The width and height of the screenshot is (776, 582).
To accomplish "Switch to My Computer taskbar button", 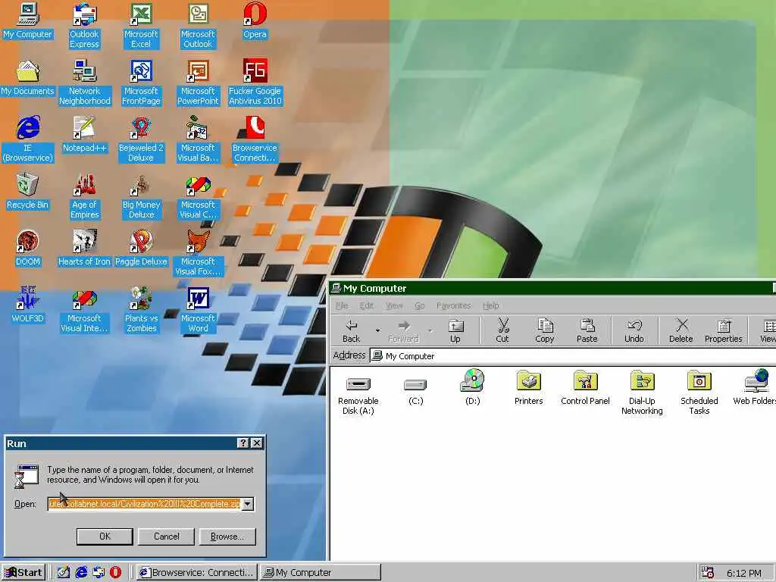I will 321,573.
